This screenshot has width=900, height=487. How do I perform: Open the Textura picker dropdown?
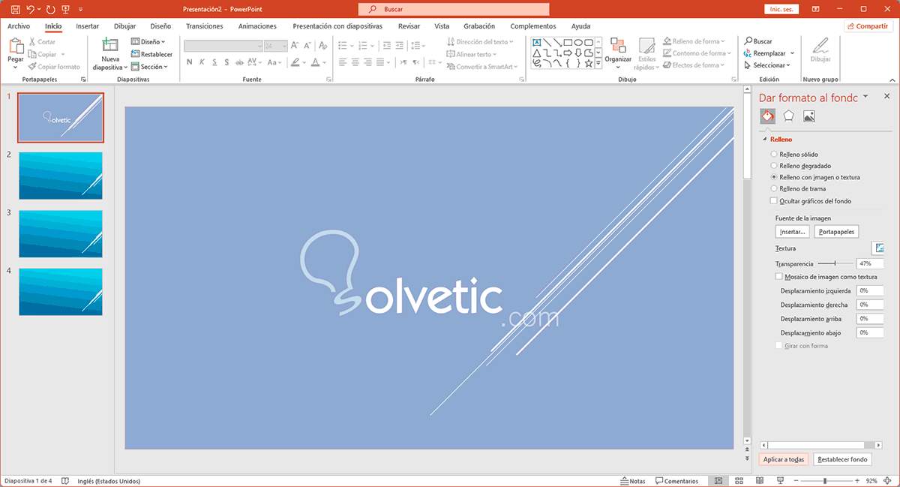878,248
